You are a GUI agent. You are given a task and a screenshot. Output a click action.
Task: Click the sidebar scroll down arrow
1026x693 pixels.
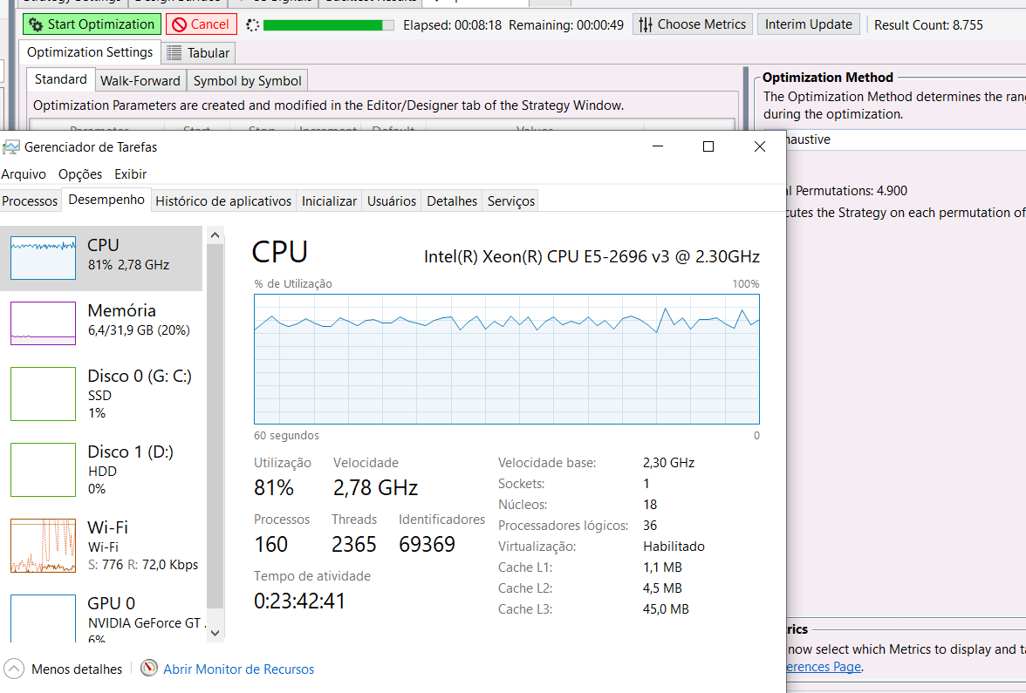215,633
